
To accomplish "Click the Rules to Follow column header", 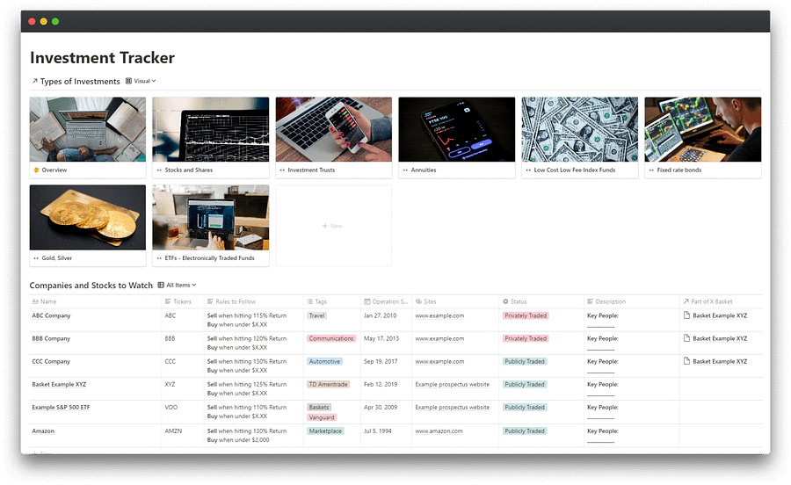I will point(254,301).
